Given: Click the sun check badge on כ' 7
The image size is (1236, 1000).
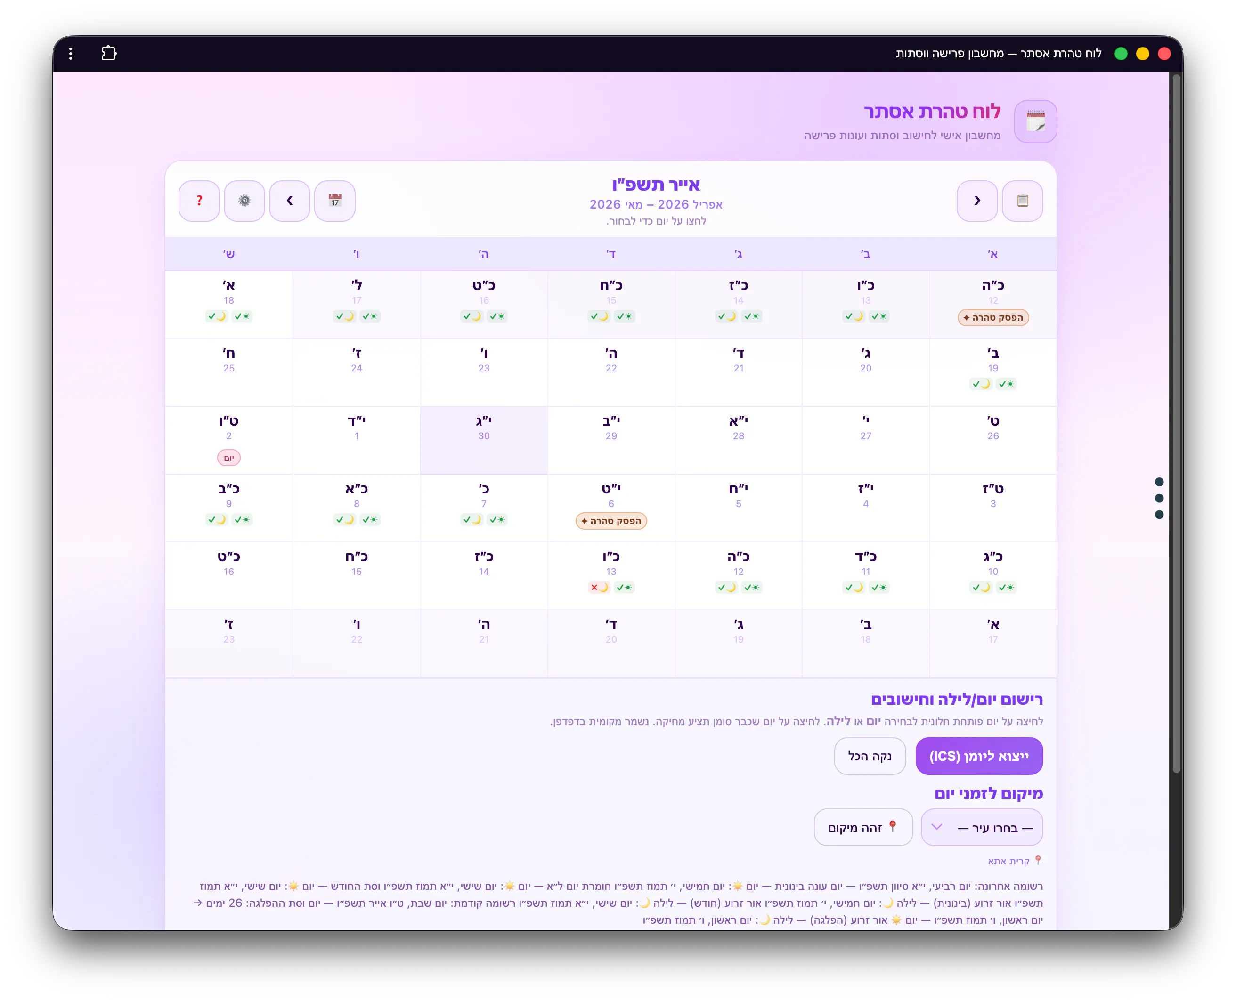Looking at the screenshot, I should pyautogui.click(x=496, y=519).
